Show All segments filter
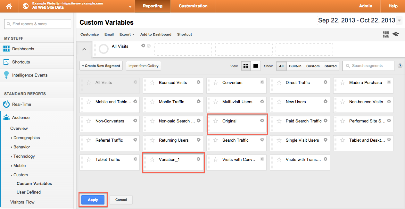Screen dimensions: 405x209 (281, 66)
